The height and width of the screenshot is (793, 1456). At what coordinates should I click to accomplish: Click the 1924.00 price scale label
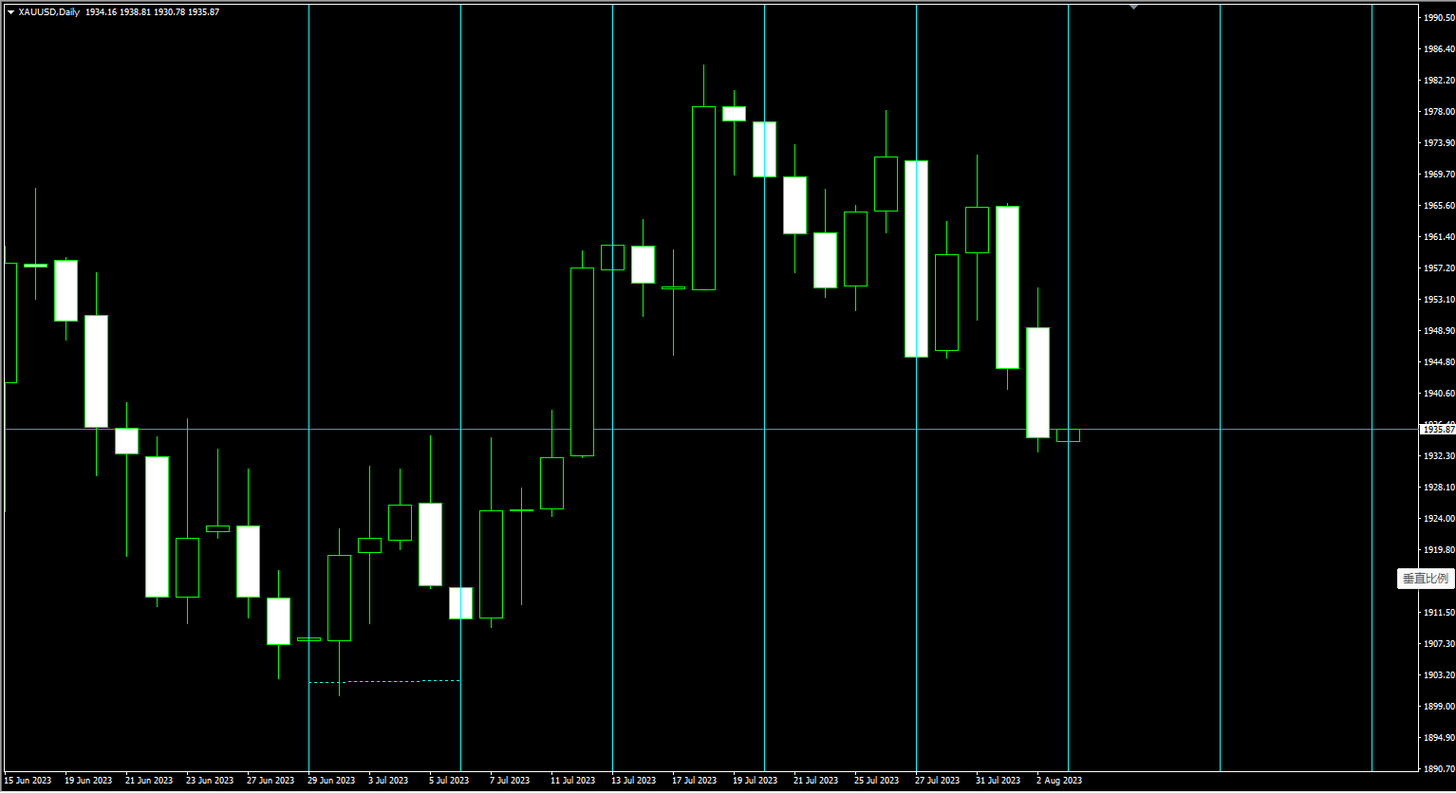click(x=1439, y=519)
